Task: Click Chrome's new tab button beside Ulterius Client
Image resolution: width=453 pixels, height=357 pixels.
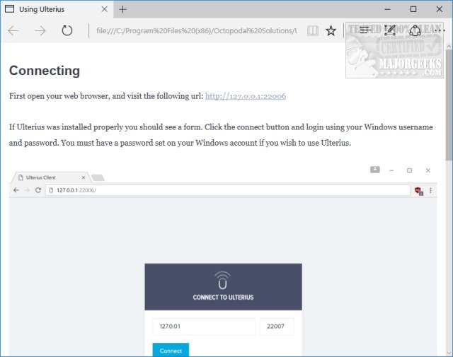Action: [x=98, y=177]
